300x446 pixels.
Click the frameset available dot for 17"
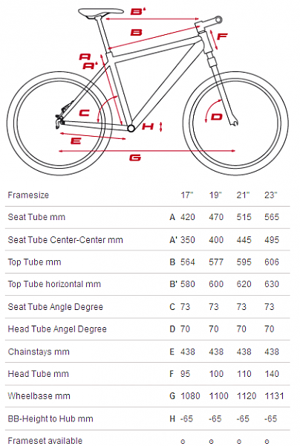click(183, 442)
